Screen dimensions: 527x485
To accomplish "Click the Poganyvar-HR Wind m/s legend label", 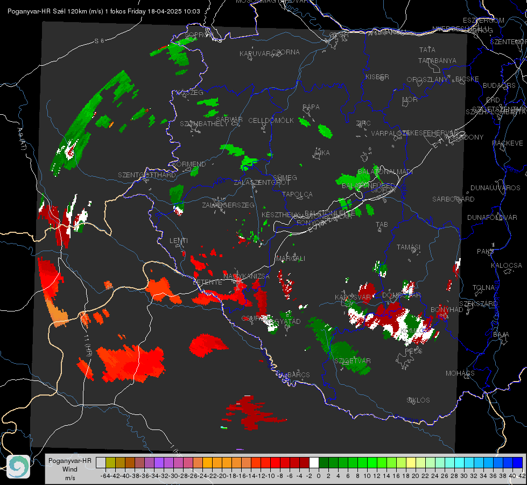I will point(70,469).
